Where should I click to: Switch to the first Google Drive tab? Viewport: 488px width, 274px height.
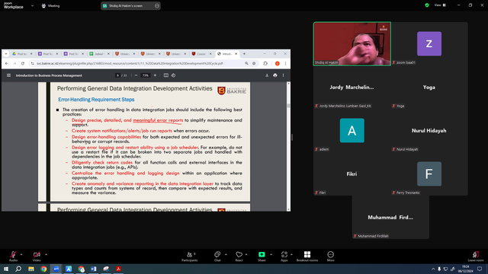pyautogui.click(x=22, y=54)
